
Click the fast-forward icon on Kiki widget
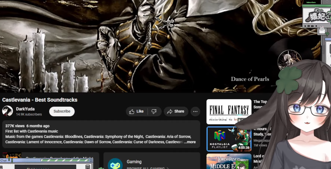pyautogui.click(x=312, y=26)
